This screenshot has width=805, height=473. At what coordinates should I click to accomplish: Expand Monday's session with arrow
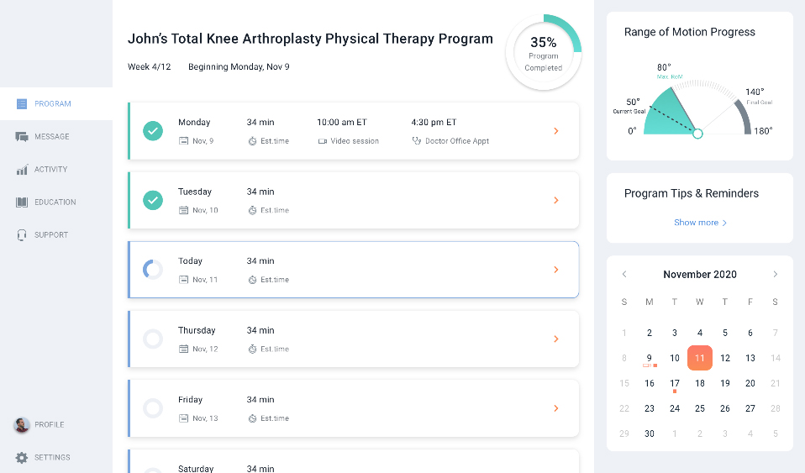pos(555,131)
